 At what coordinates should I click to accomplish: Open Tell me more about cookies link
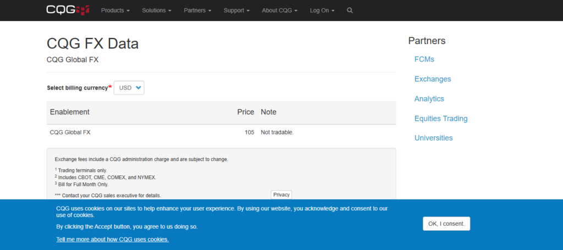coord(112,240)
